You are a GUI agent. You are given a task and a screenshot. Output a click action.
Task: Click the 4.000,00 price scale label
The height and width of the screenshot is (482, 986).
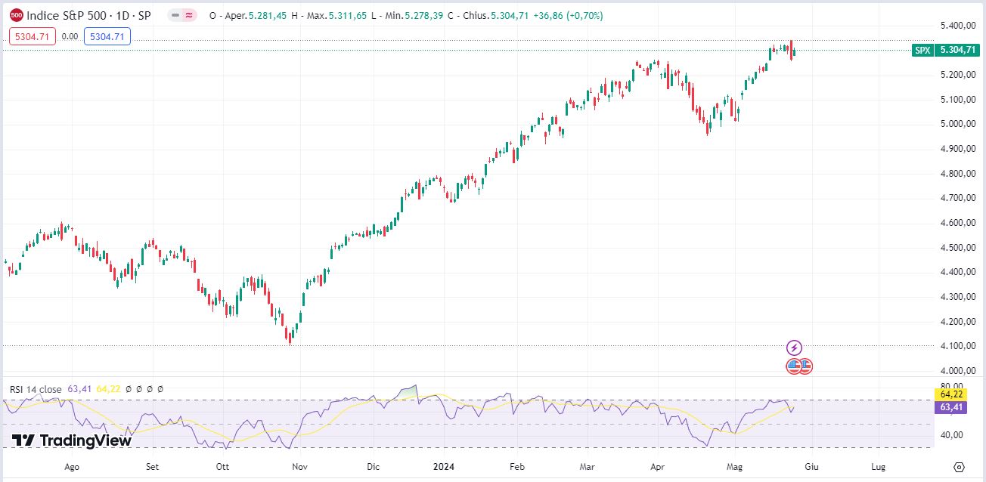pos(960,371)
